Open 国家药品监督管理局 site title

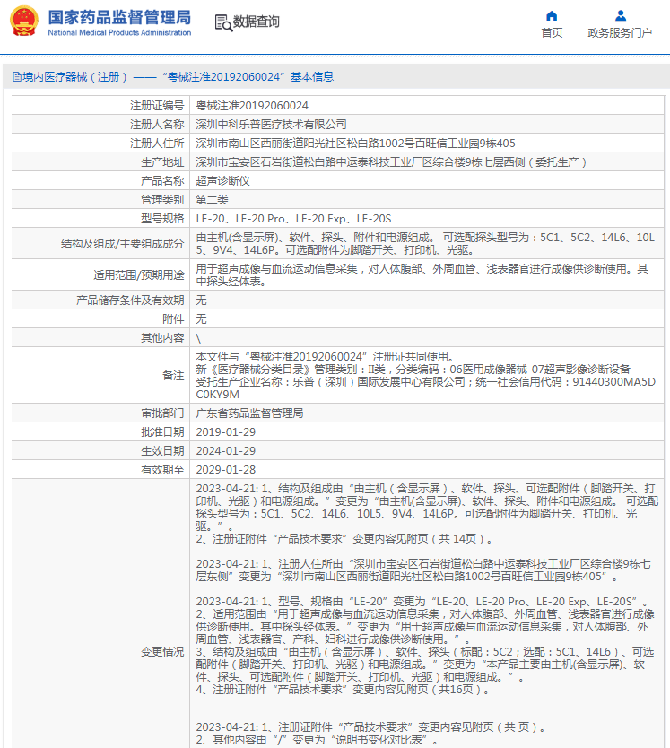pyautogui.click(x=119, y=17)
